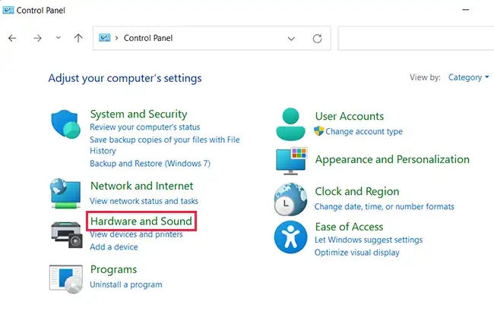The height and width of the screenshot is (320, 494).
Task: Expand the address bar history dropdown
Action: 291,39
